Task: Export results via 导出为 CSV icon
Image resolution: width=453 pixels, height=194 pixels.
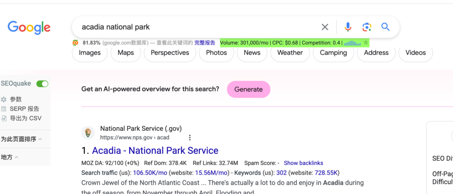Action: coord(4,118)
